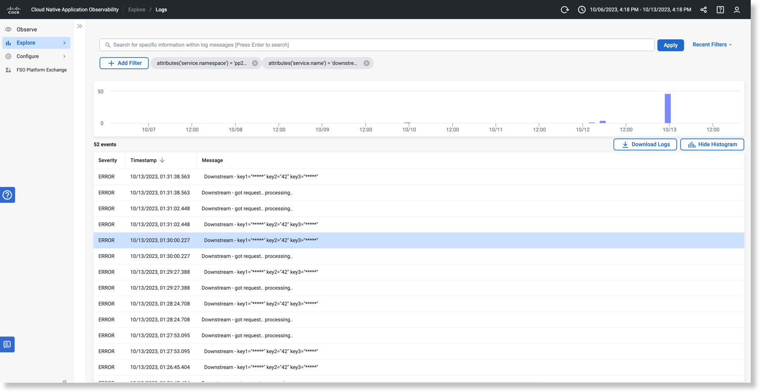Click Hide Histogram button
Image resolution: width=760 pixels, height=392 pixels.
pos(712,145)
